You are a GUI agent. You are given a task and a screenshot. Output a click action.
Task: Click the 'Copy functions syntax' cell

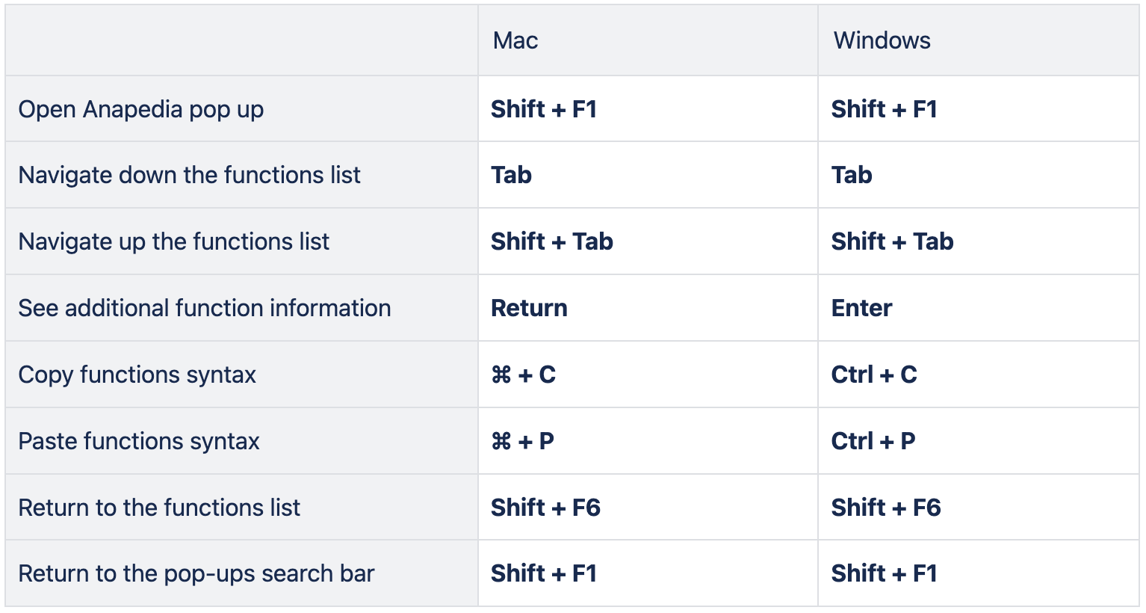point(241,375)
